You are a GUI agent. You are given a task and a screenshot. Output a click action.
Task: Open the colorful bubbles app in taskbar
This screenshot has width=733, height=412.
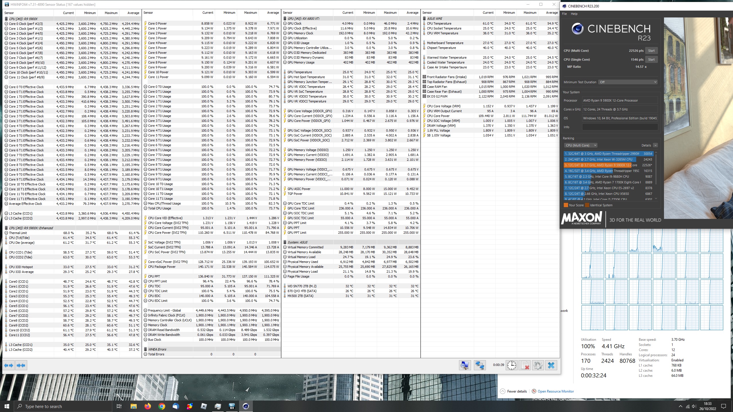click(190, 406)
